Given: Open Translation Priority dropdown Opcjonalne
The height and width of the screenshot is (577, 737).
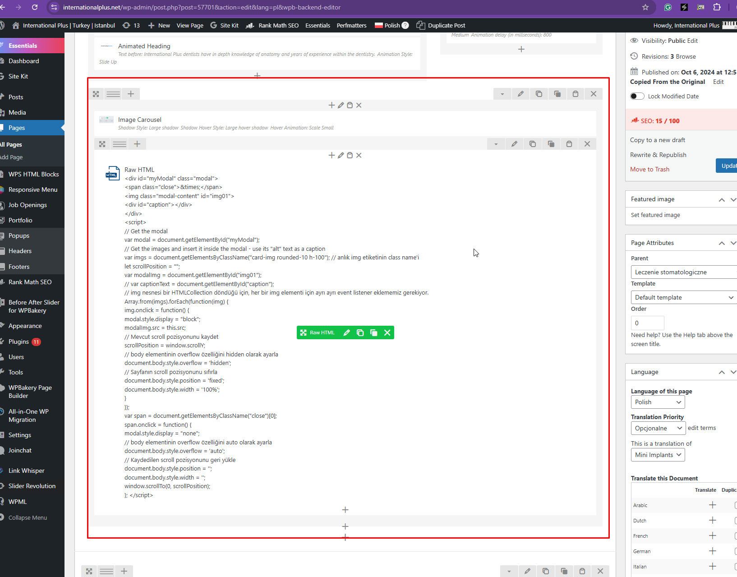Looking at the screenshot, I should point(658,428).
